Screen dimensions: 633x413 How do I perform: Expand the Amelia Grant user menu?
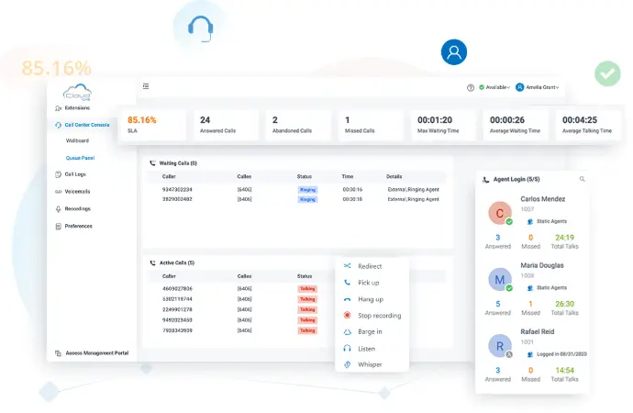tap(541, 87)
